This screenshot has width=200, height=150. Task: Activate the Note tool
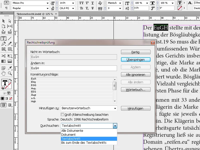point(3,68)
